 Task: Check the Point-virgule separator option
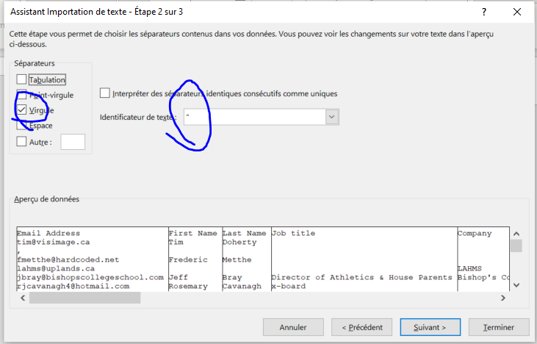tap(21, 95)
